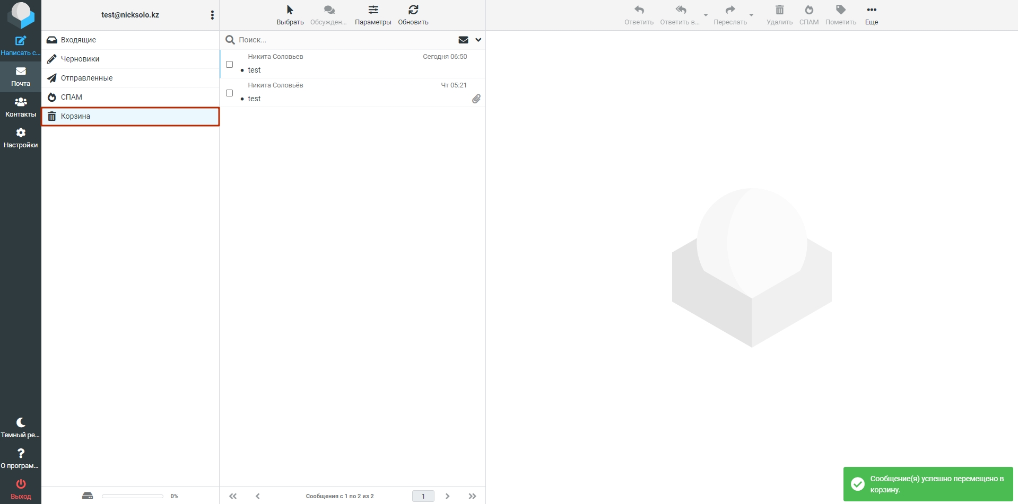Screen dimensions: 1018x504
Task: Open message dated Сегодня 06:50
Action: click(353, 64)
